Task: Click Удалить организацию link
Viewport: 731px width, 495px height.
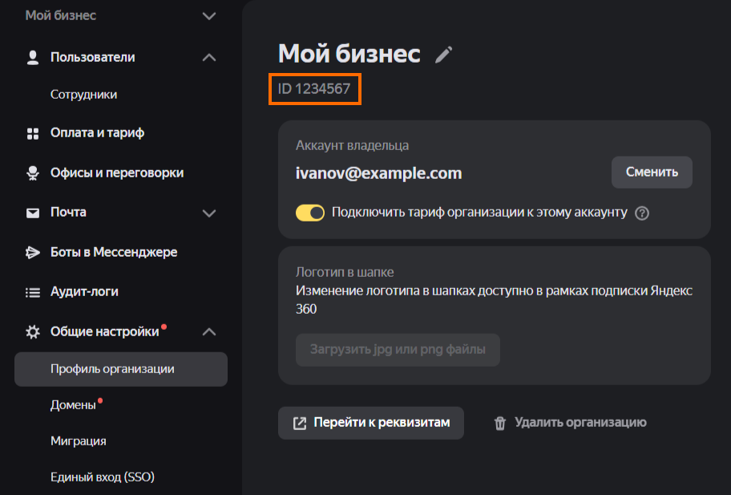Action: (x=570, y=423)
